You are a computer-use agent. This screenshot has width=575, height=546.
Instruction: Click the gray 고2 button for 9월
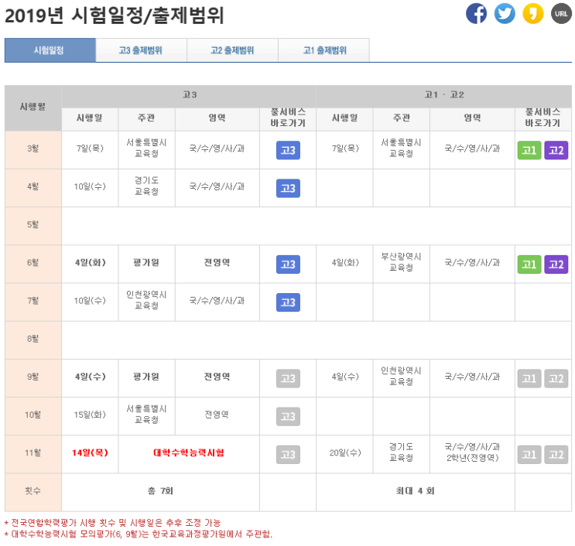[556, 378]
